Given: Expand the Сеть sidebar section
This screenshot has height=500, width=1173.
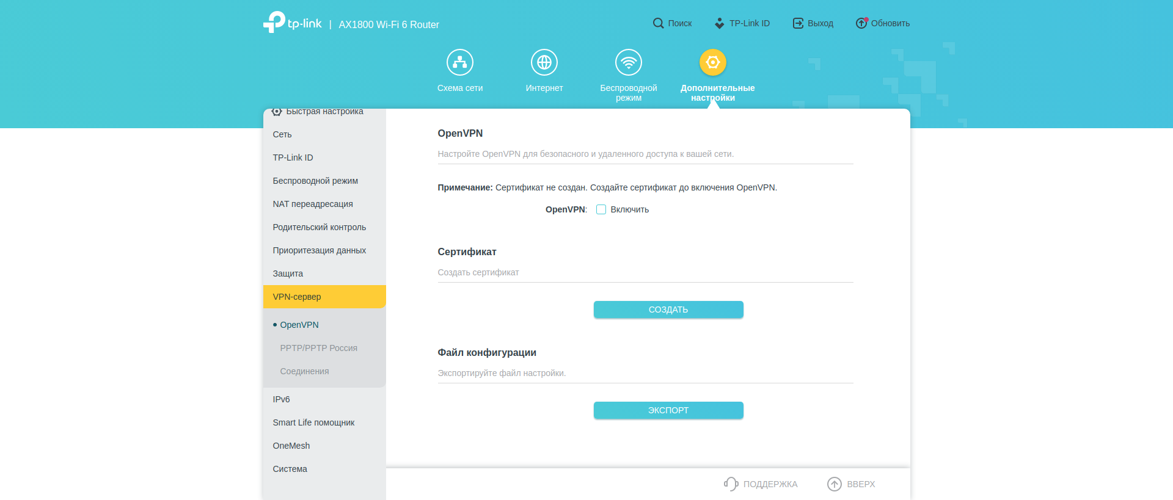Looking at the screenshot, I should tap(282, 134).
